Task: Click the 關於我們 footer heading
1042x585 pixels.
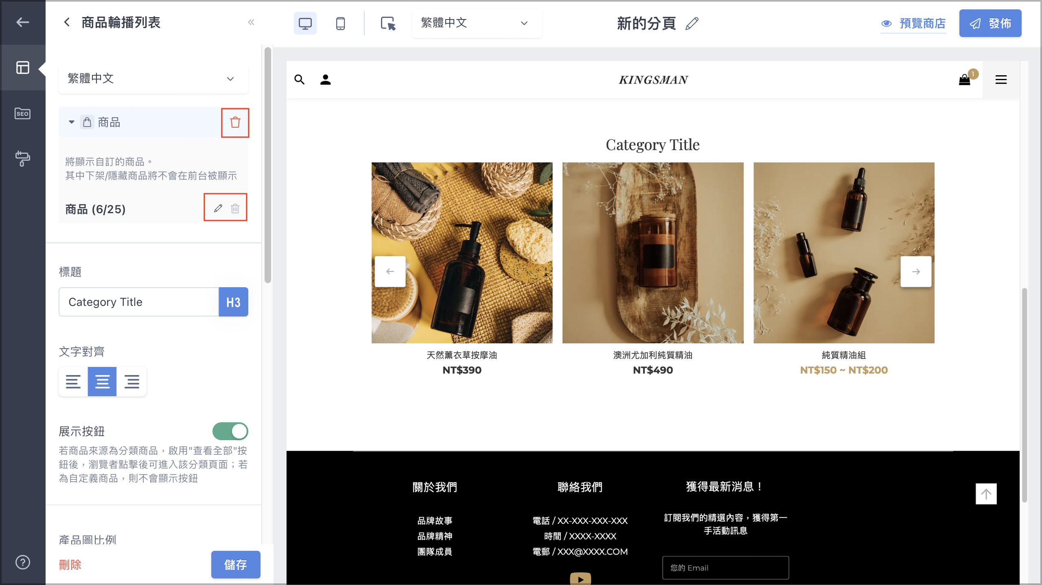Action: click(435, 487)
